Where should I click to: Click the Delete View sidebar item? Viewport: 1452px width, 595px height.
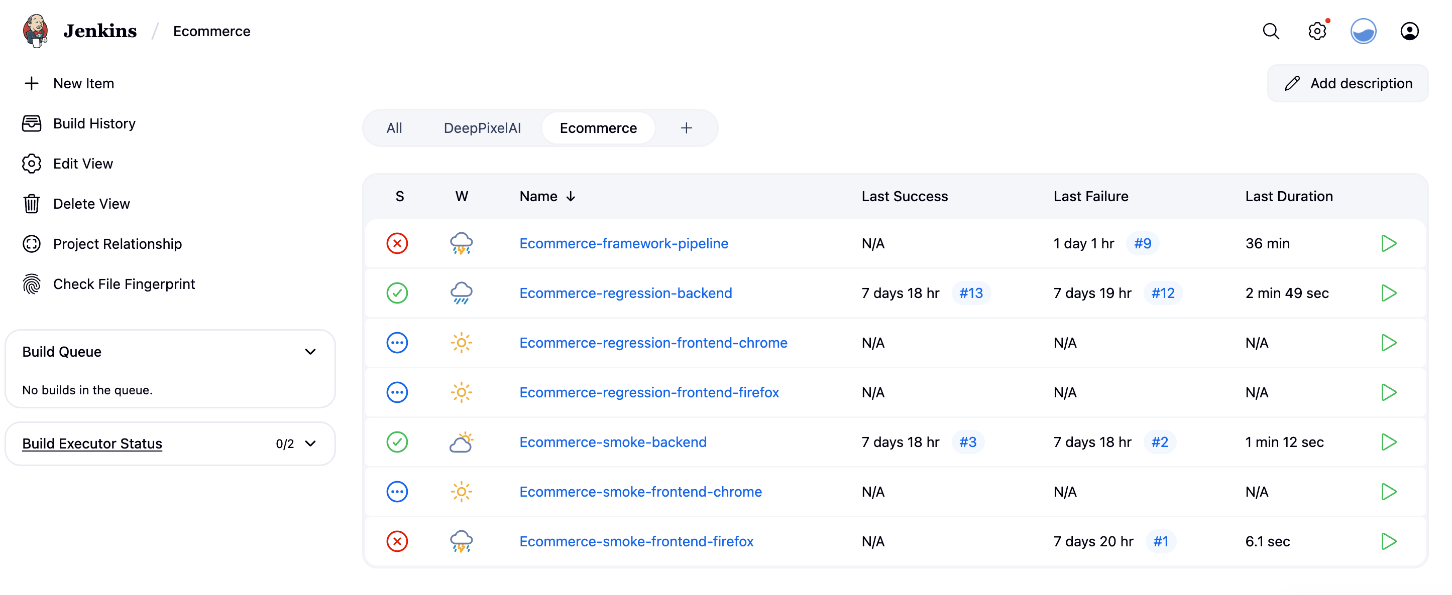[91, 203]
